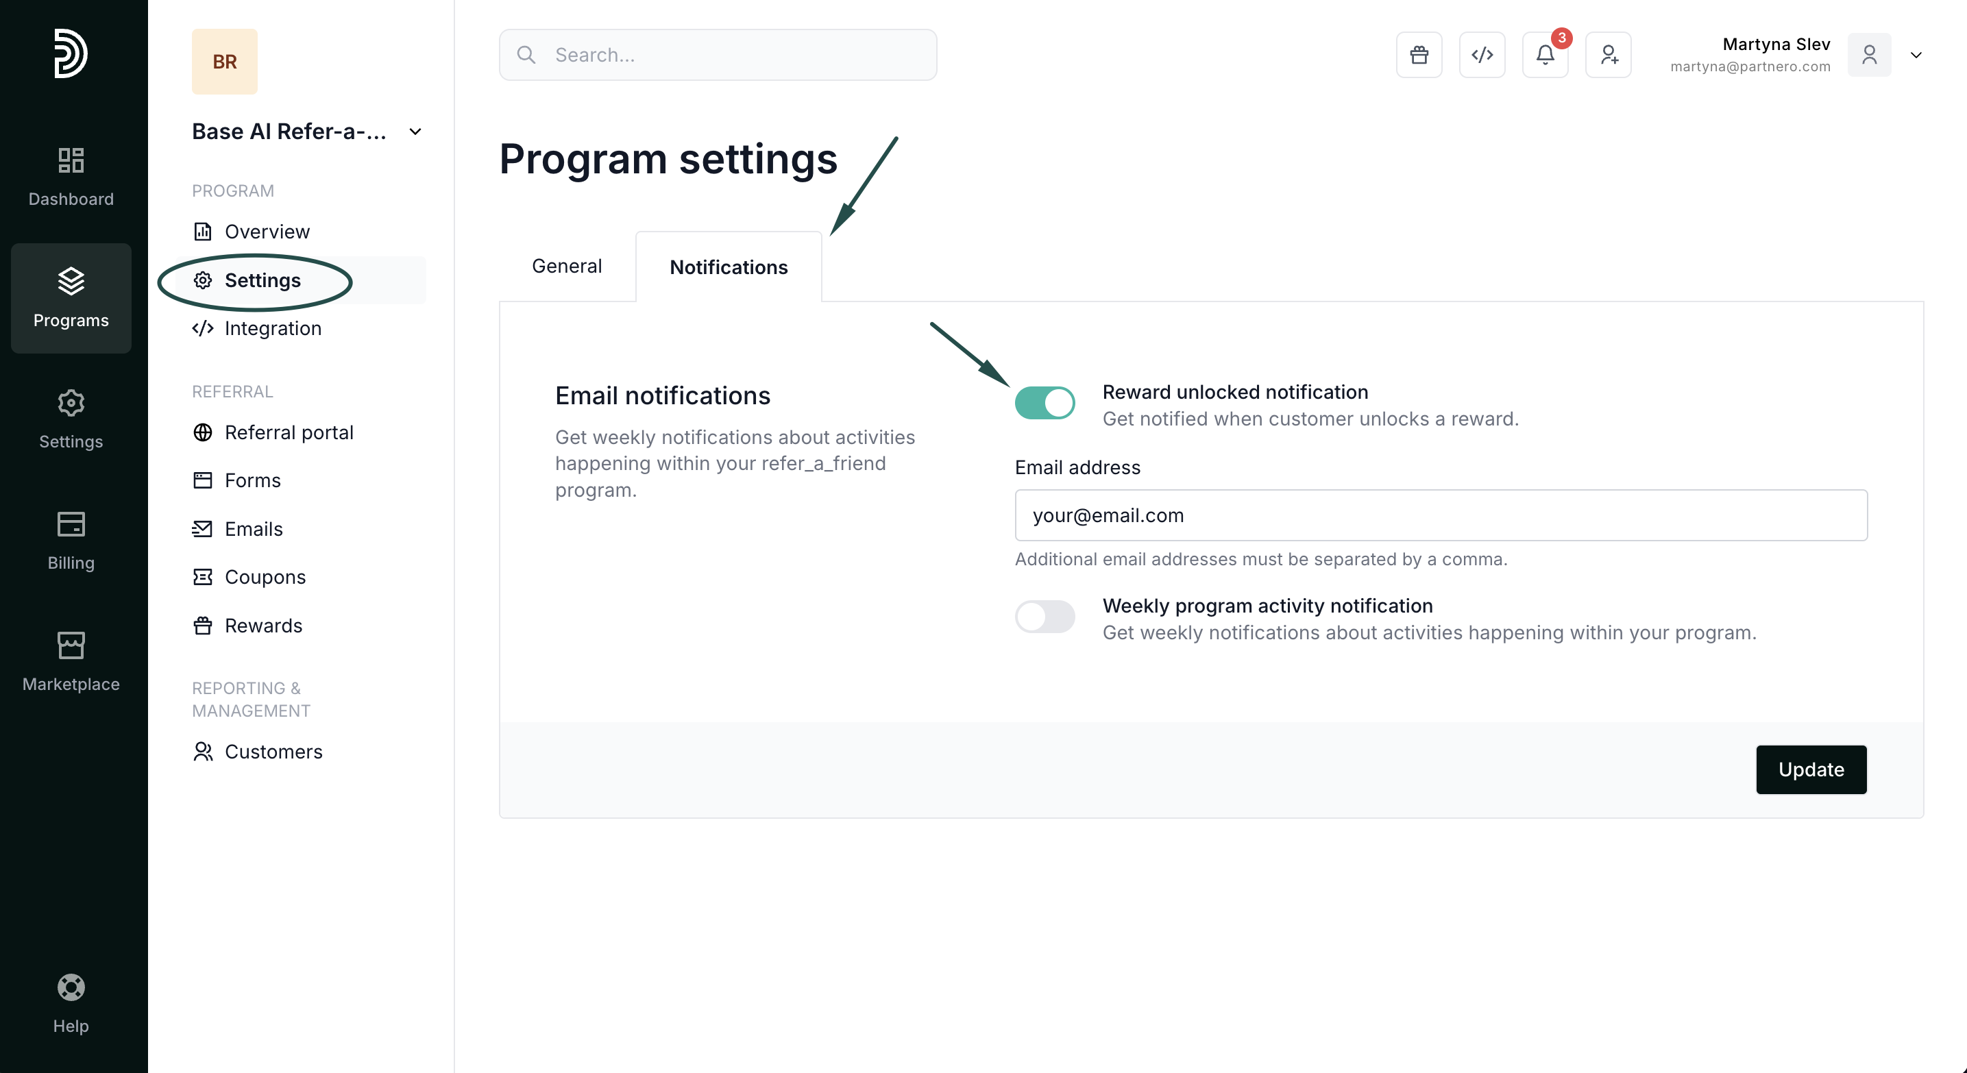Focus the Search box at top
1967x1073 pixels.
[x=718, y=55]
